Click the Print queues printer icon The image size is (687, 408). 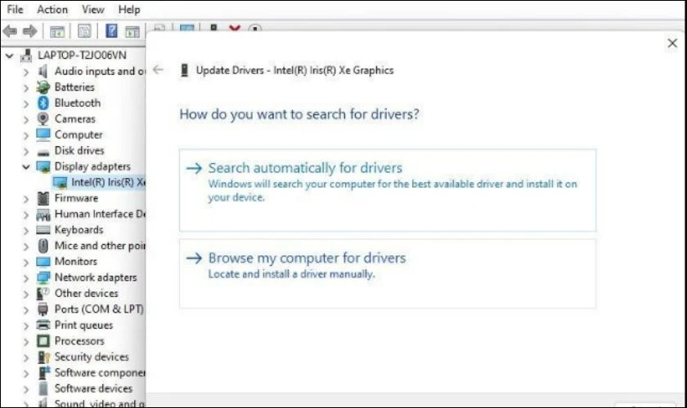click(43, 325)
